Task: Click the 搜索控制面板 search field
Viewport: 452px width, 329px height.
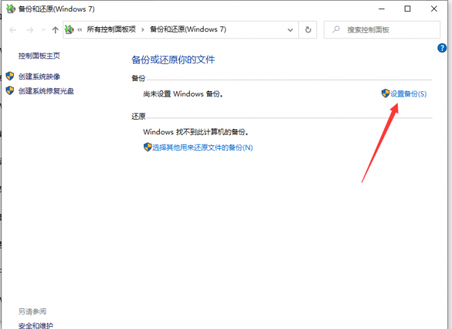Action: 382,30
